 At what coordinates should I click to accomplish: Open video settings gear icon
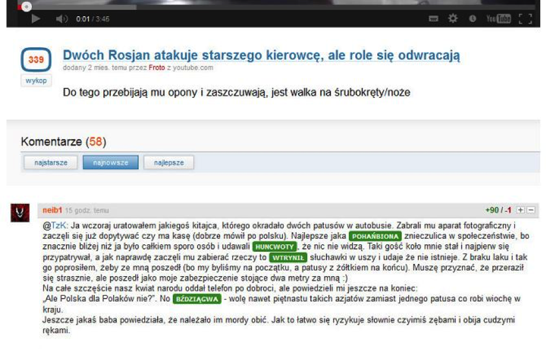click(453, 19)
